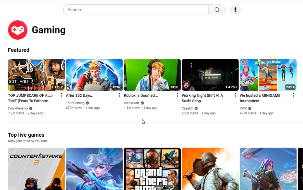
Task: Visit the CoryxKenshin channel
Action: [18, 108]
